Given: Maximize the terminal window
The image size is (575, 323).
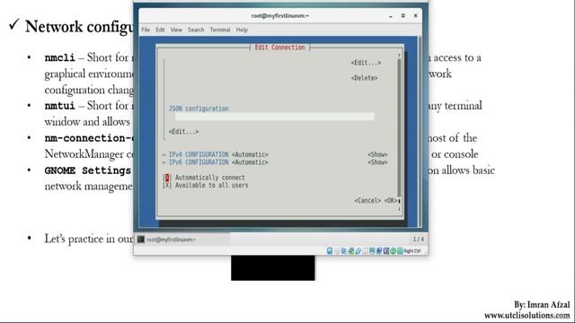Looking at the screenshot, I should point(403,16).
